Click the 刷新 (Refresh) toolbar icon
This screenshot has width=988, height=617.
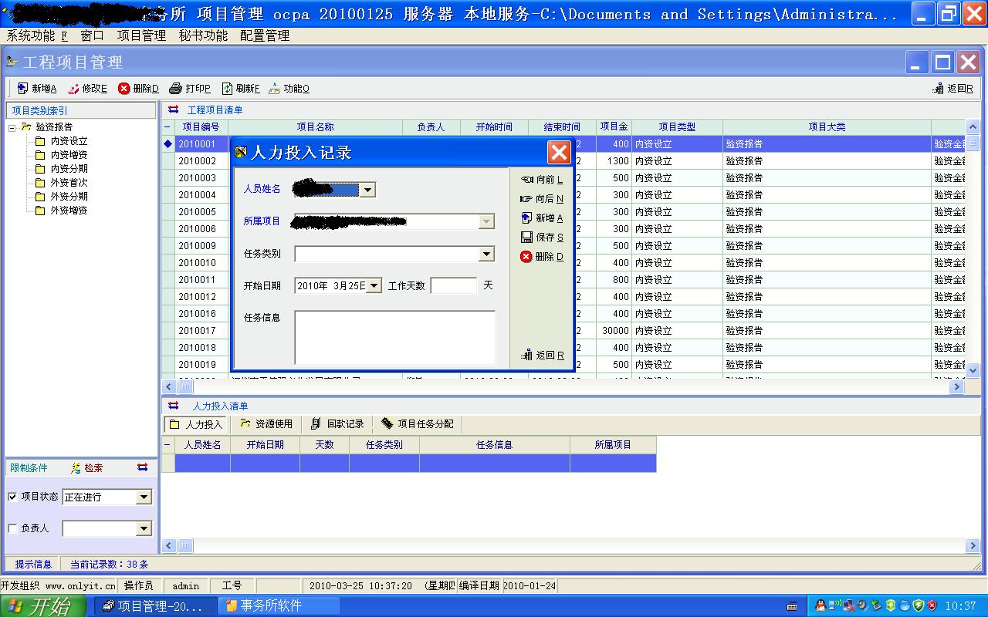227,89
